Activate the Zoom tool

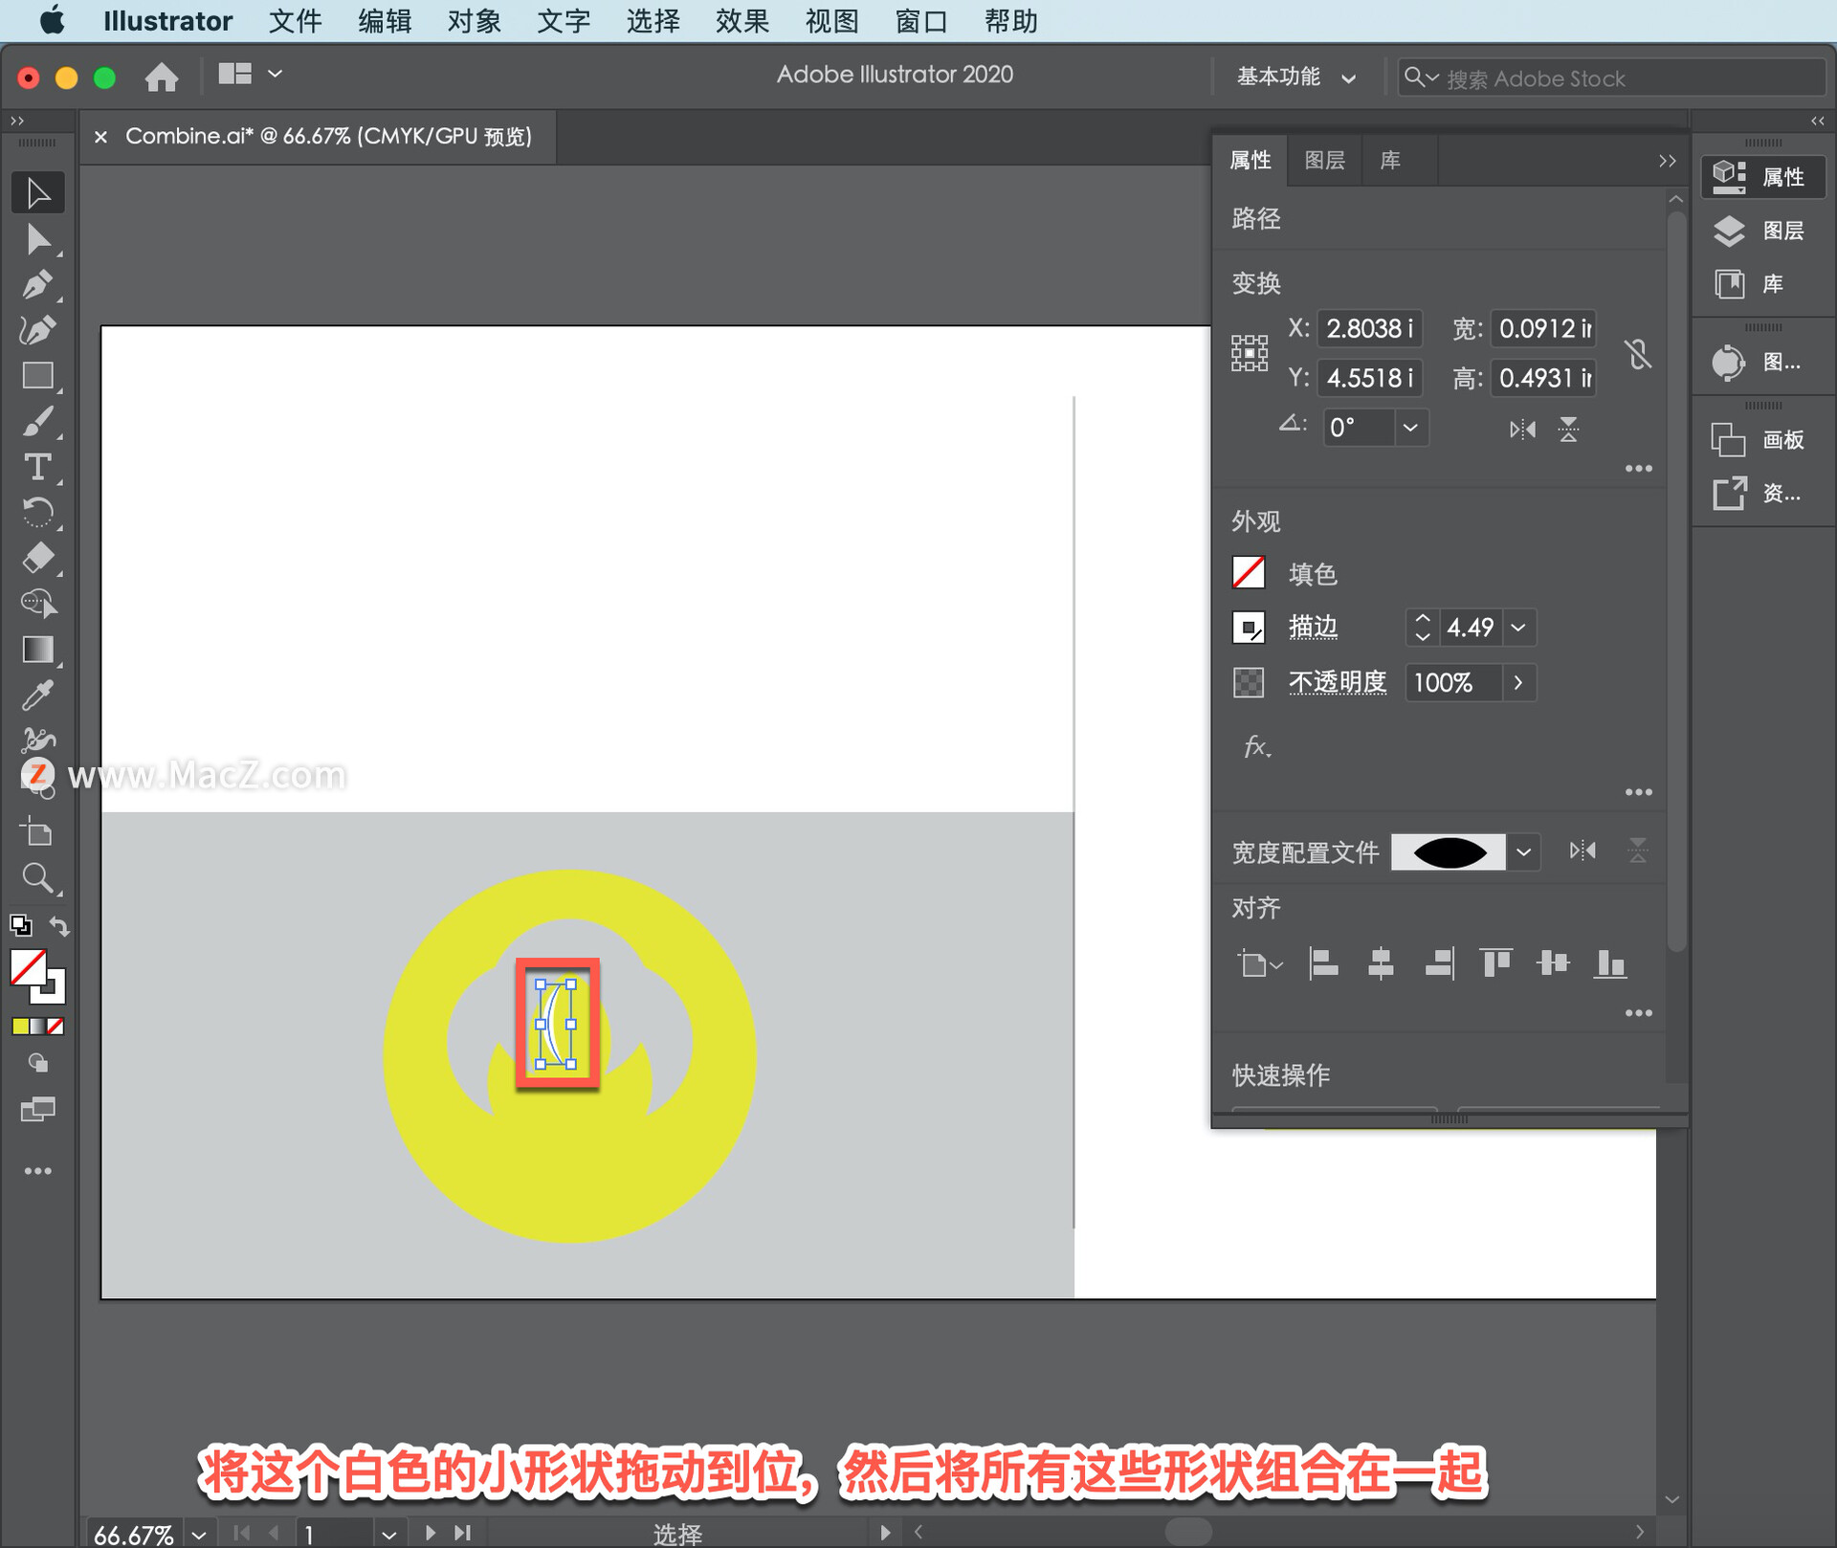pos(37,877)
